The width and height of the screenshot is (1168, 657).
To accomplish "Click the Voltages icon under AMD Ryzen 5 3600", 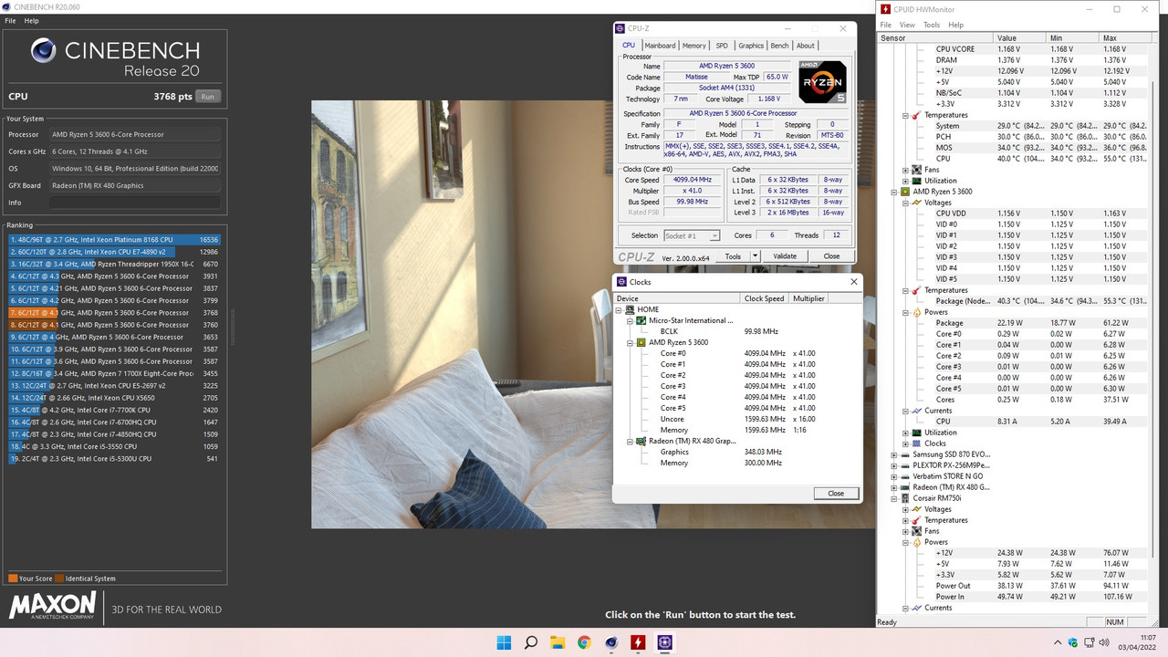I will tap(917, 203).
